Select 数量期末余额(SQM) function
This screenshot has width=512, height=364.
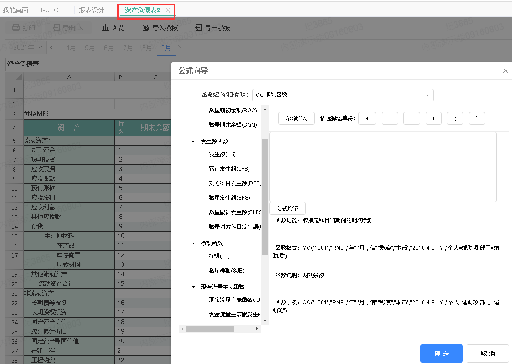pos(233,125)
